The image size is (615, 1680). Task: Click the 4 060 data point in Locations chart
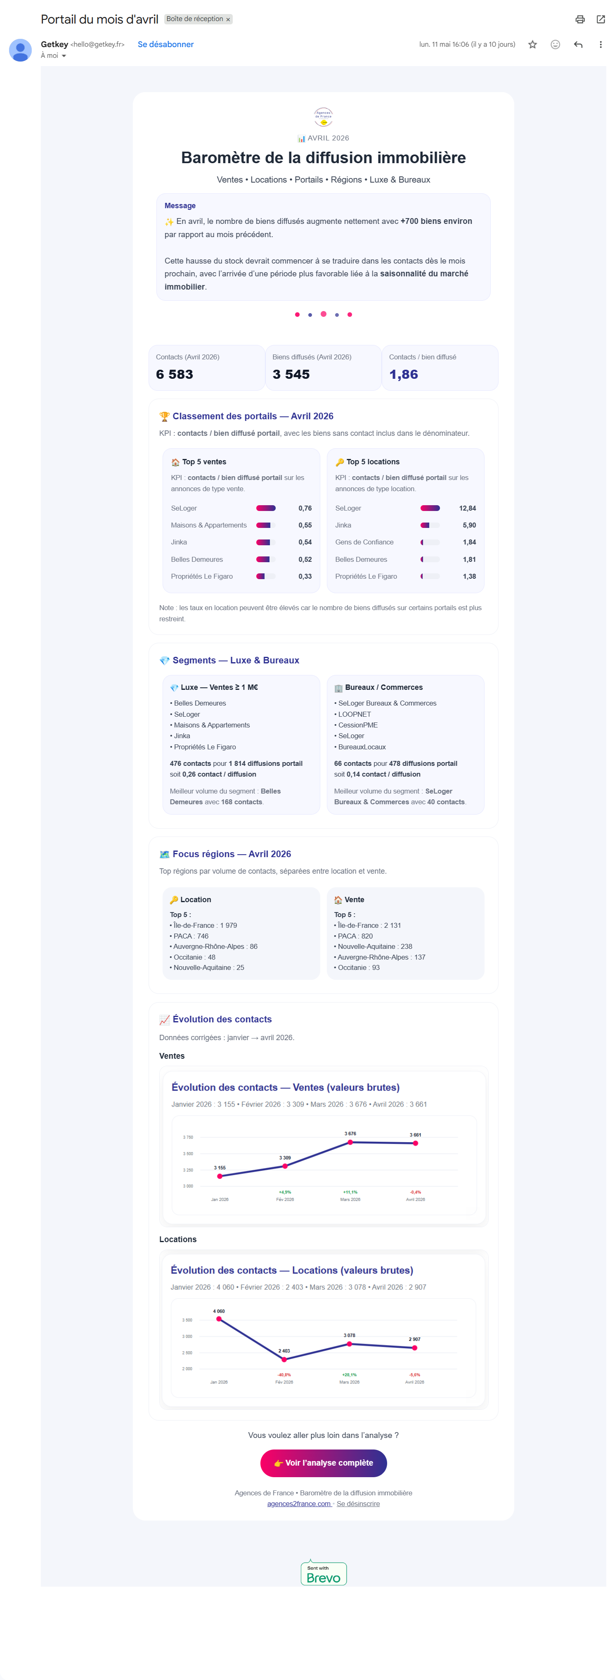219,1319
